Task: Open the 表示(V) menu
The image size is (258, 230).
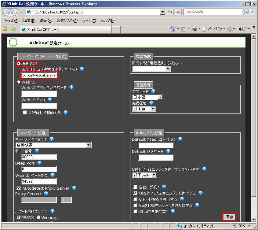Action: pos(46,21)
